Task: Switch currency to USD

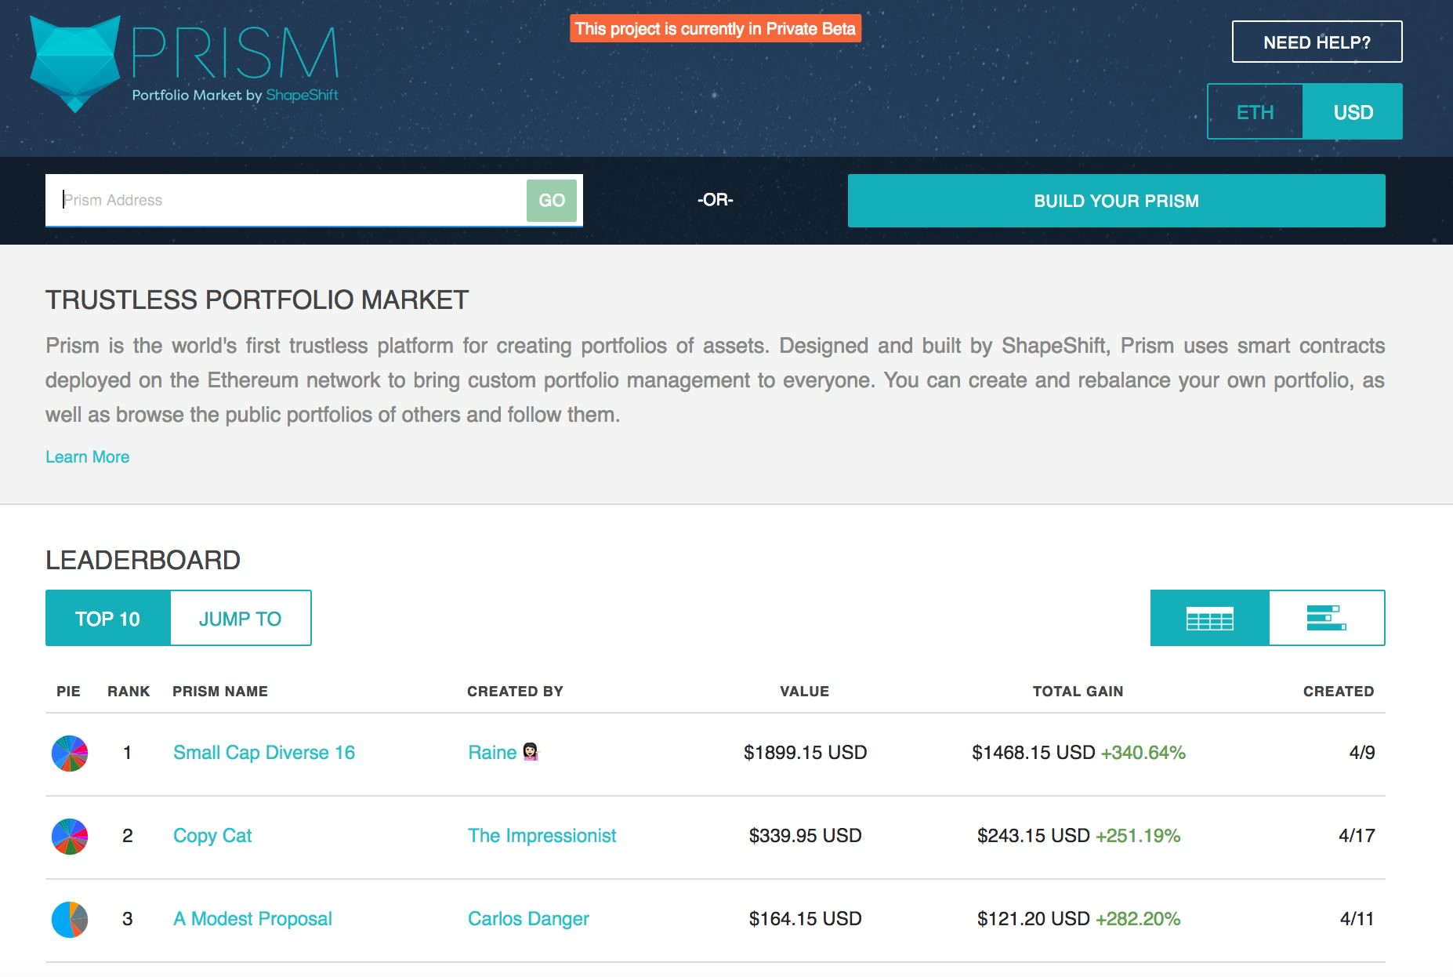Action: (1353, 111)
